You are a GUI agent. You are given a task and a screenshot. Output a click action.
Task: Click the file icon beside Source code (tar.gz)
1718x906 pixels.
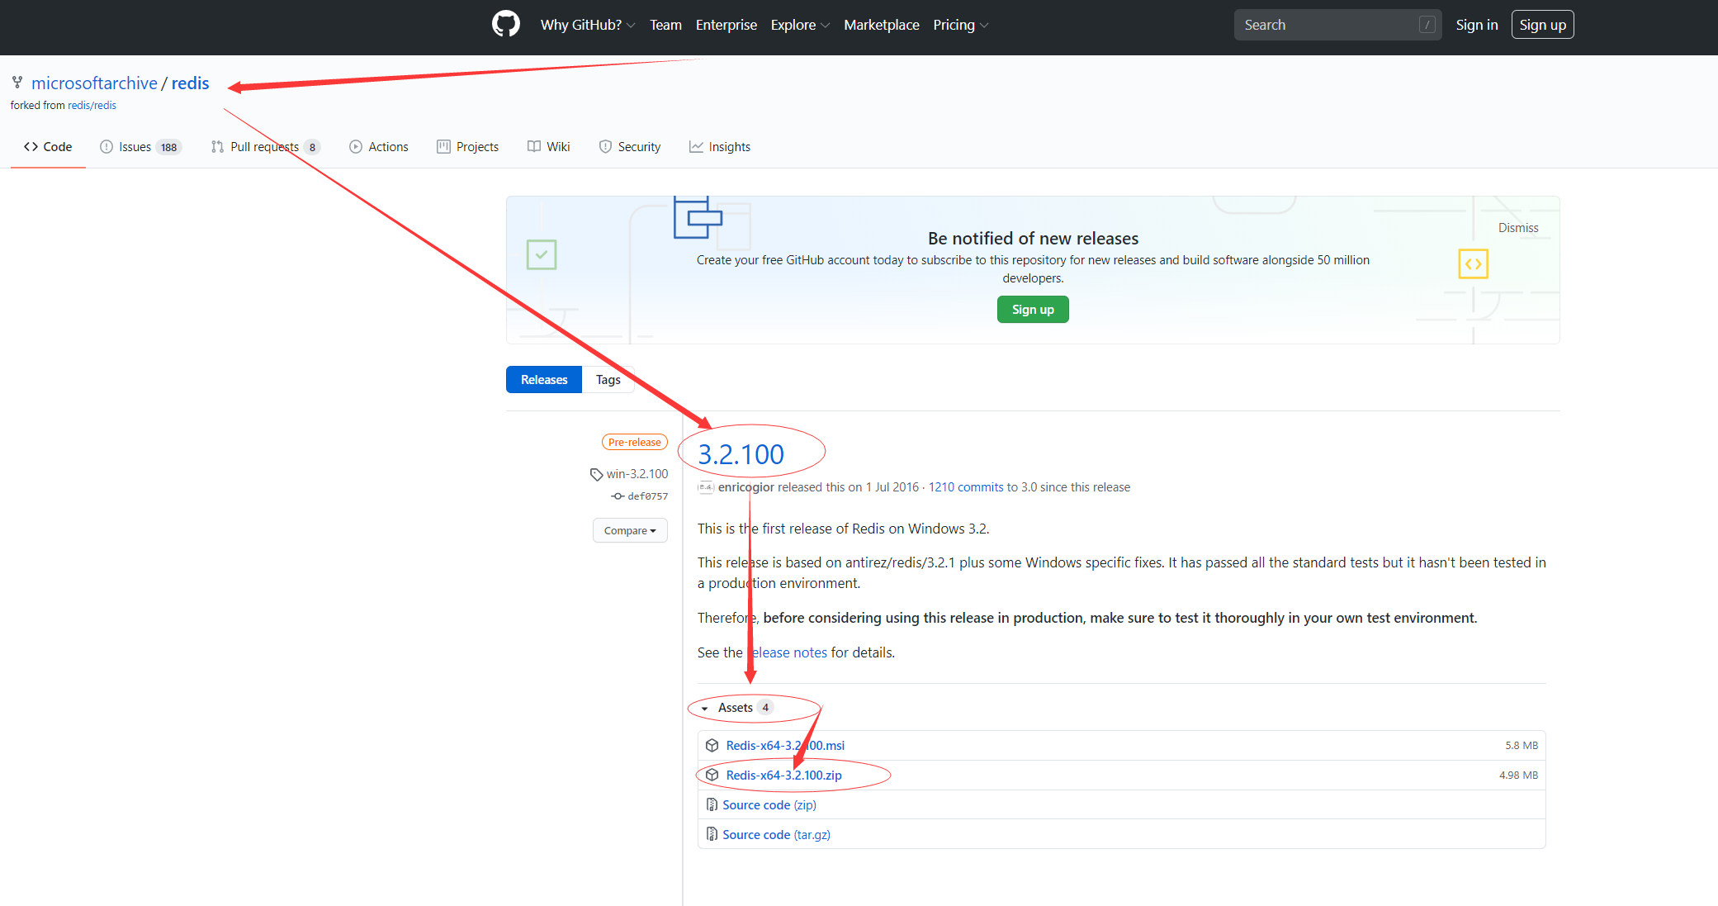click(x=712, y=834)
